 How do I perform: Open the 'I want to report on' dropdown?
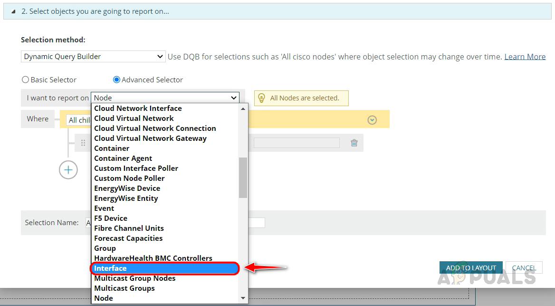[165, 98]
